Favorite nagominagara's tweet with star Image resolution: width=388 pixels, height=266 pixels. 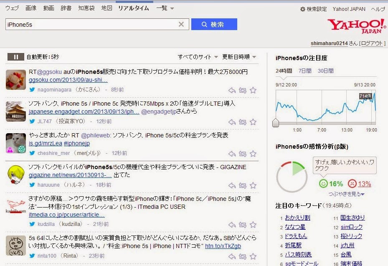[x=253, y=90]
